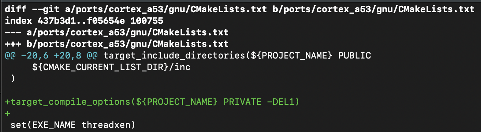481x132 pixels.
Task: Click ${PROJECT_NAME} in the hunk header line
Action: click(290, 56)
